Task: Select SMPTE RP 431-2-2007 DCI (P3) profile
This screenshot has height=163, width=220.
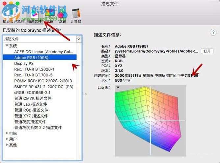Action: (x=40, y=87)
